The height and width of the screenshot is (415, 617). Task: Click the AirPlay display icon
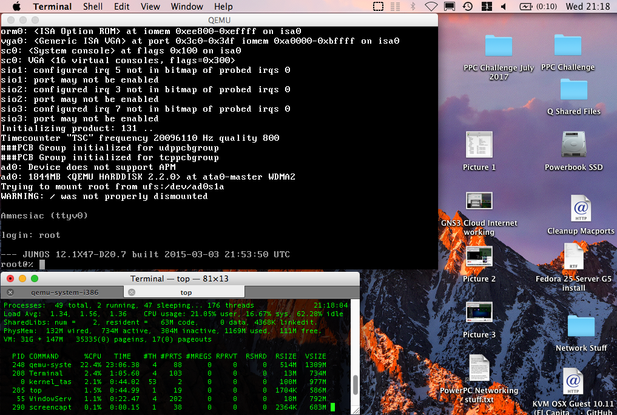(450, 6)
